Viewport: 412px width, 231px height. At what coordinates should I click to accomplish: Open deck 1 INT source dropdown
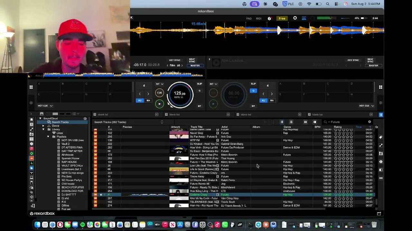[160, 84]
